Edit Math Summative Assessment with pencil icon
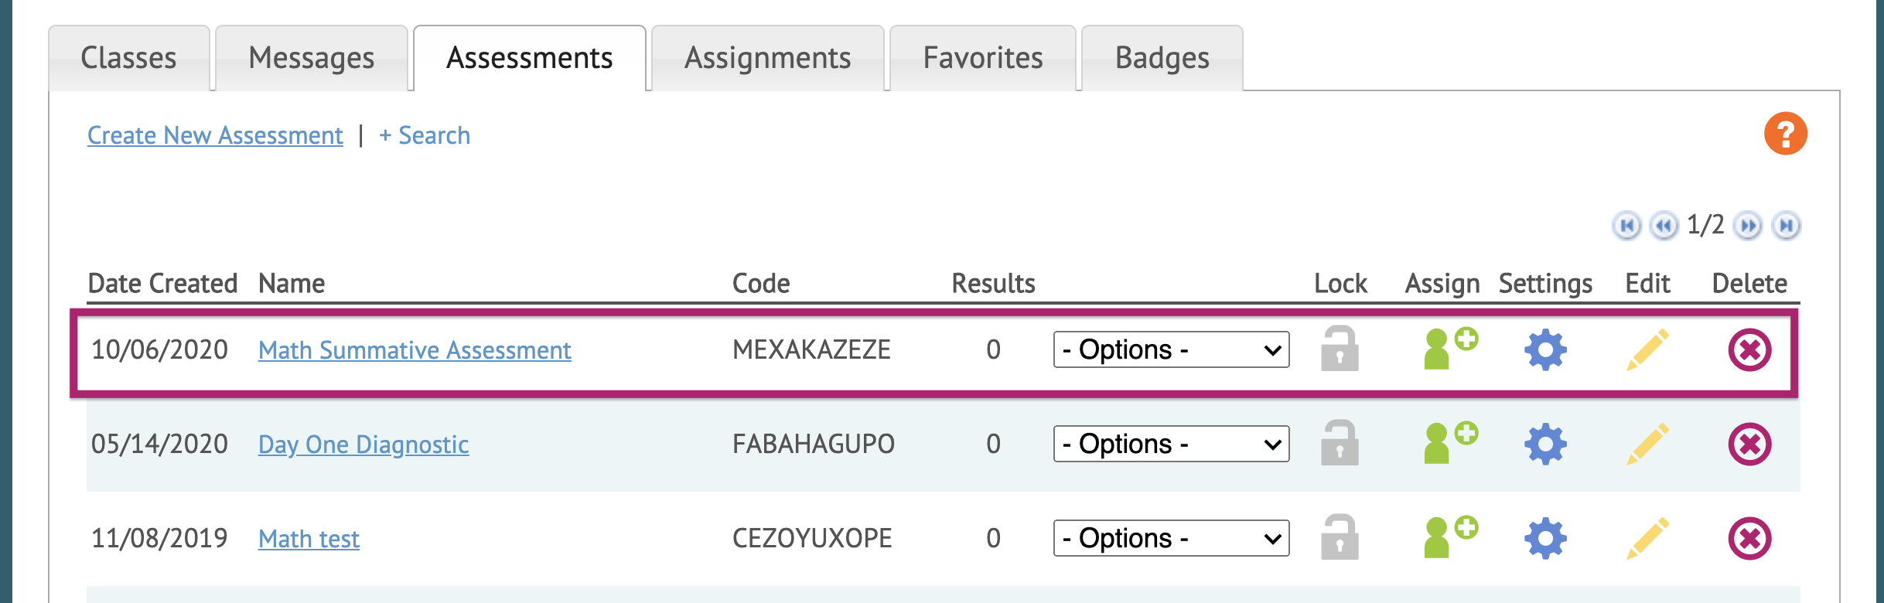This screenshot has width=1884, height=603. click(1647, 350)
